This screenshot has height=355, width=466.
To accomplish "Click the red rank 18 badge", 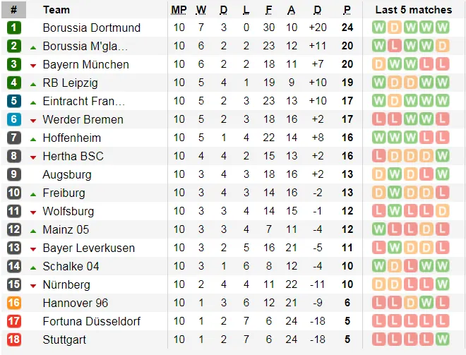I will pos(14,340).
